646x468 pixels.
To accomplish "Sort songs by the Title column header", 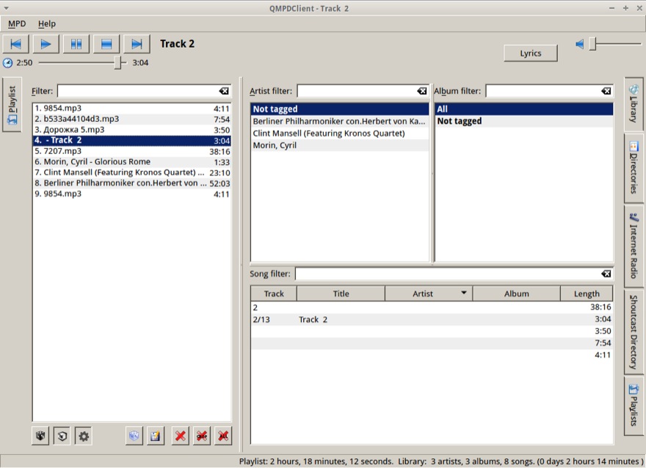I will click(341, 293).
